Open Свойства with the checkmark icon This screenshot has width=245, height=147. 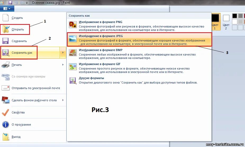[x=33, y=112]
